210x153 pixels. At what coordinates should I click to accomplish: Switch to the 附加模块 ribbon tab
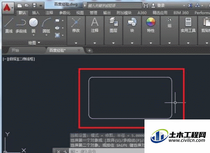pyautogui.click(x=124, y=13)
